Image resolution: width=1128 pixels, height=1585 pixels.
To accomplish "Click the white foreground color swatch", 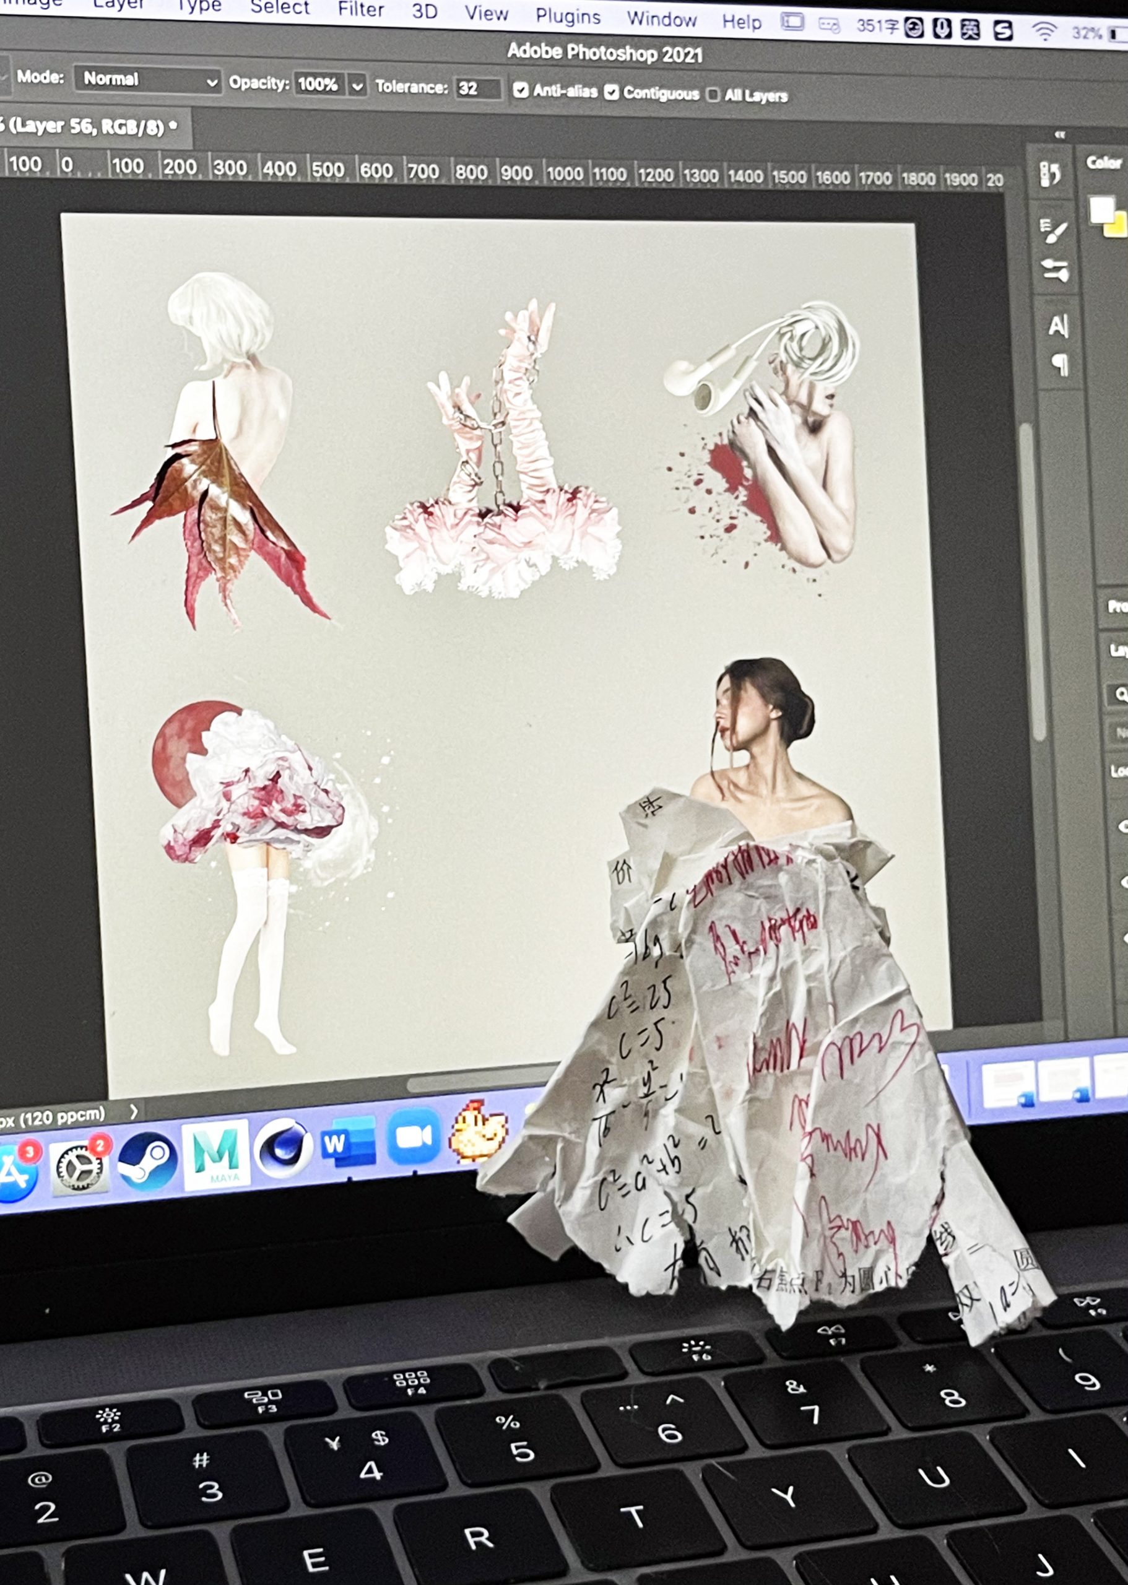I will tap(1101, 209).
